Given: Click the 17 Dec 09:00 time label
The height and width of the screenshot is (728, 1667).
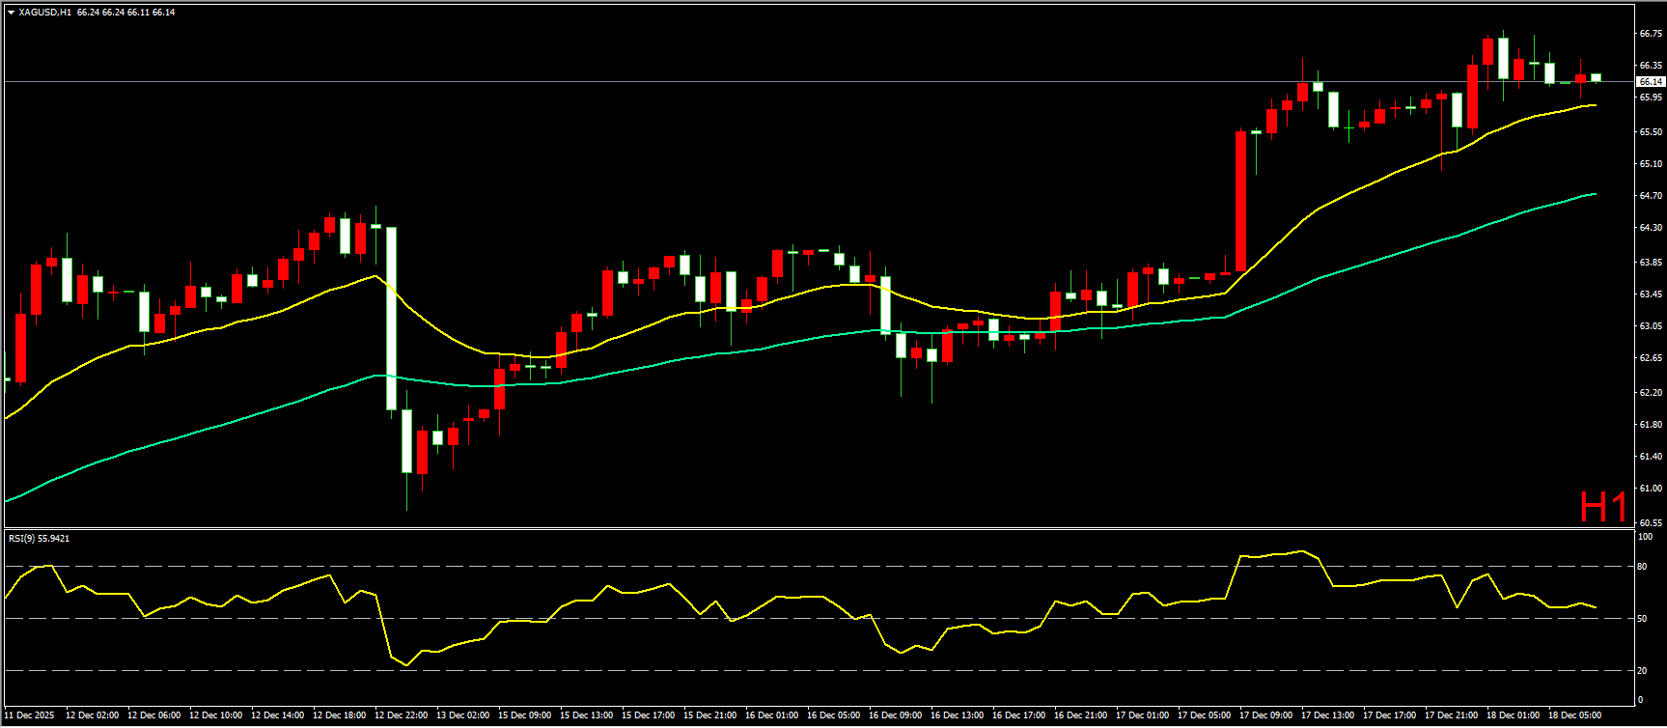Looking at the screenshot, I should point(1265,715).
